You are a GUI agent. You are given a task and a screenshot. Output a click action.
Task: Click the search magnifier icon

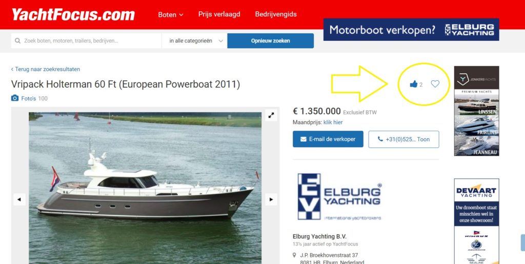point(18,41)
